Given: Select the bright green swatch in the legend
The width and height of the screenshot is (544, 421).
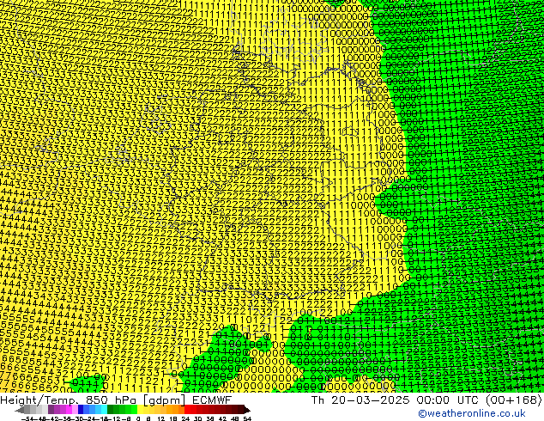Looking at the screenshot, I should 134,410.
